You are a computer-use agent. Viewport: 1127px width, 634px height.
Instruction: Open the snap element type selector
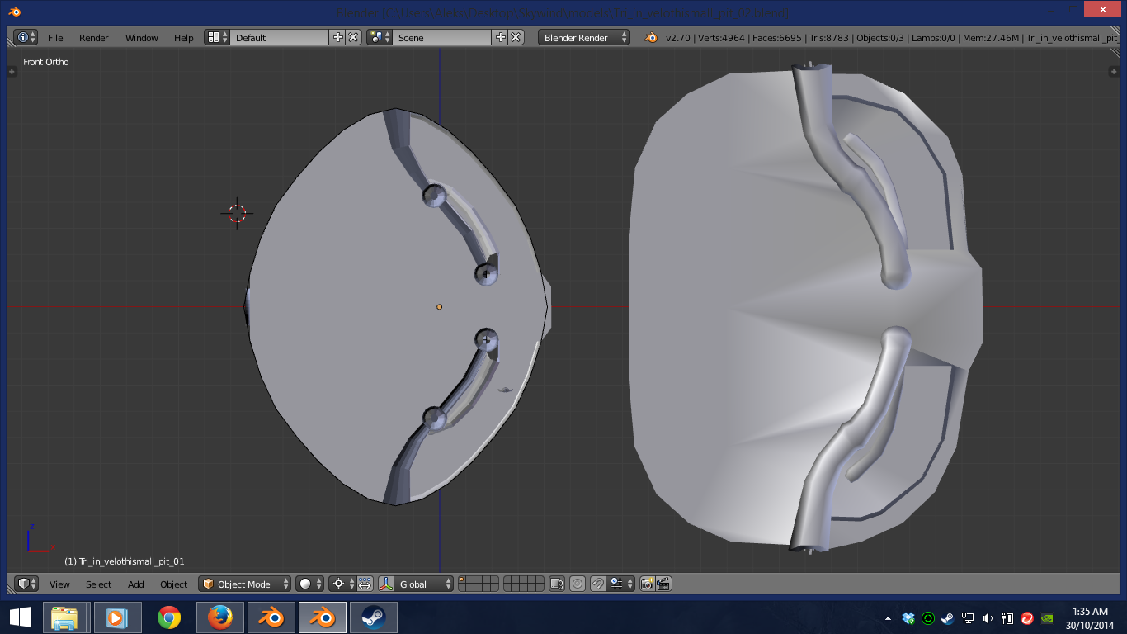(621, 584)
